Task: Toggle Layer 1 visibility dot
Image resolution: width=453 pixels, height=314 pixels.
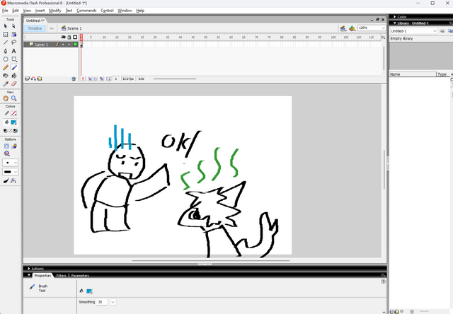Action: (x=63, y=45)
